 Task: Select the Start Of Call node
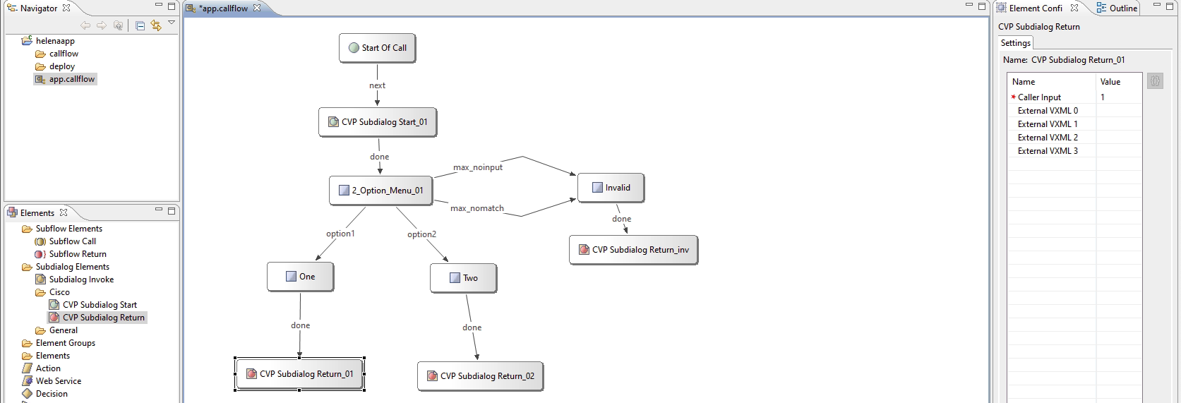pos(378,48)
